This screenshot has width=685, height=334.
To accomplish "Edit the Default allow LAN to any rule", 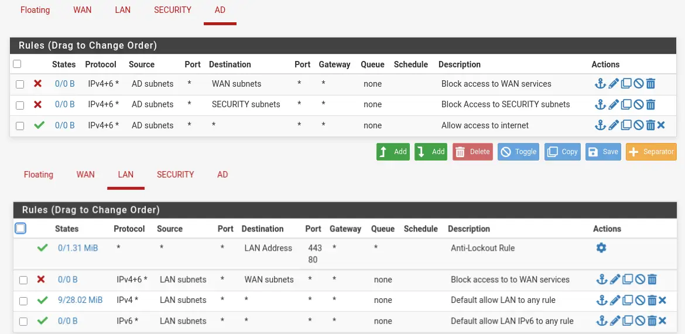I will pos(615,301).
